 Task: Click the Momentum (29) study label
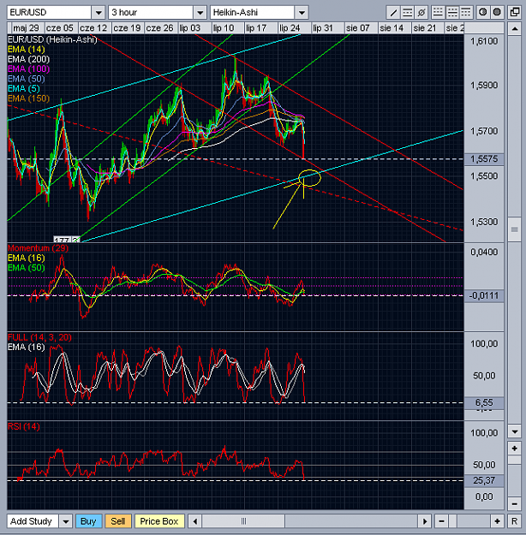click(x=38, y=248)
